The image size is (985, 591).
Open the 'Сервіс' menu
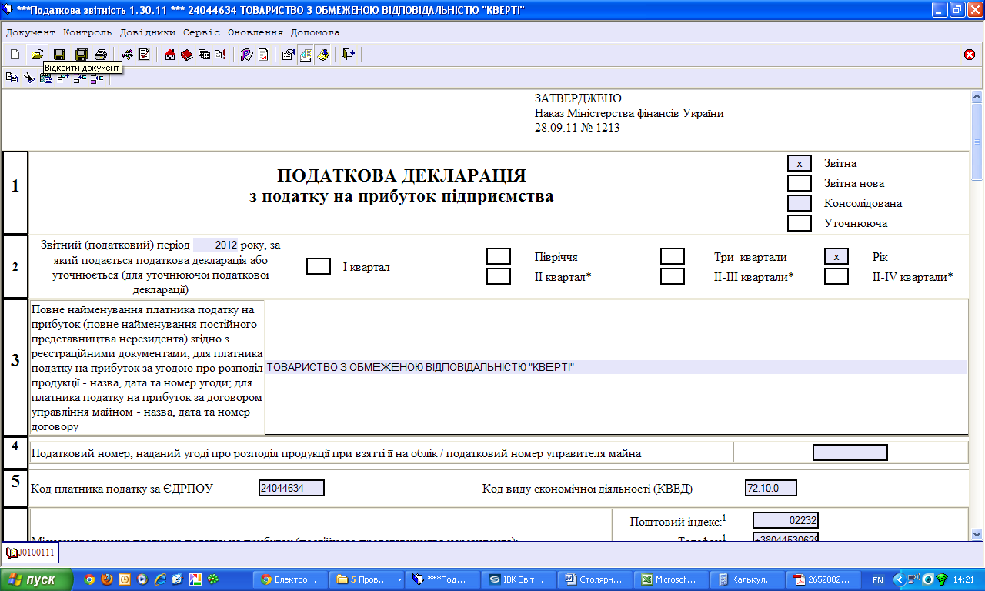(202, 32)
